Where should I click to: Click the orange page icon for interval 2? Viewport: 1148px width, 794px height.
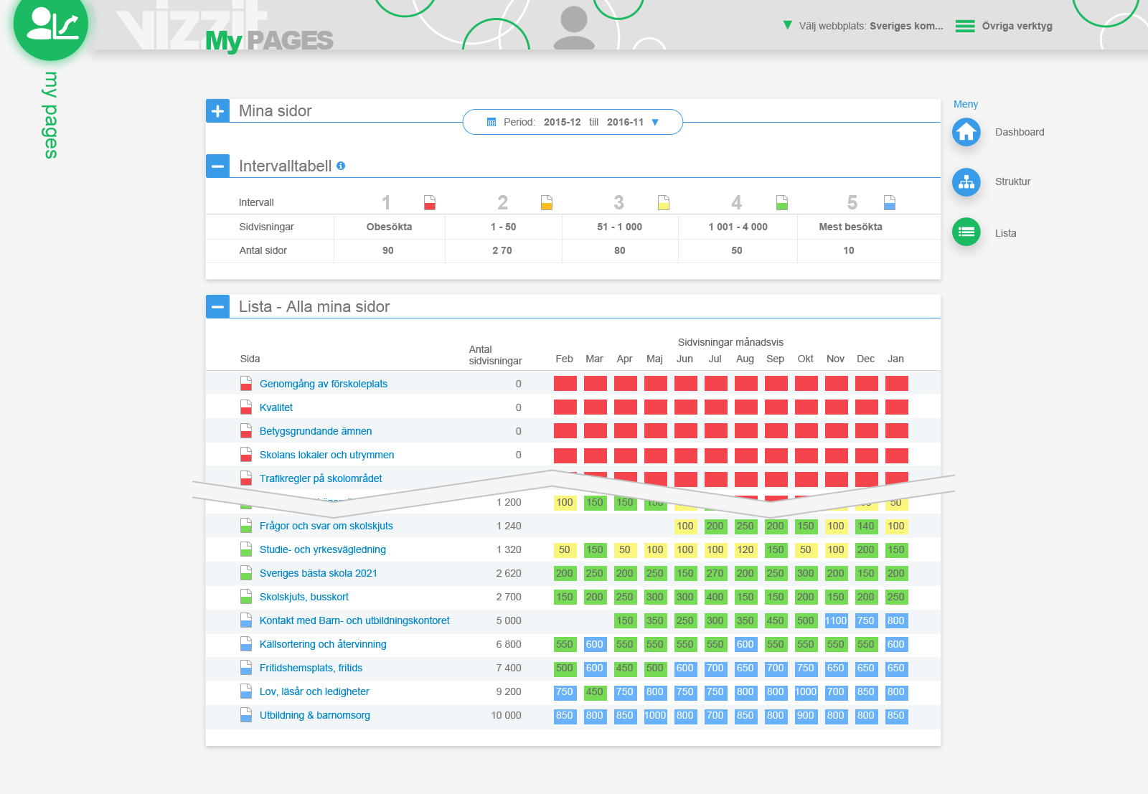(x=547, y=202)
